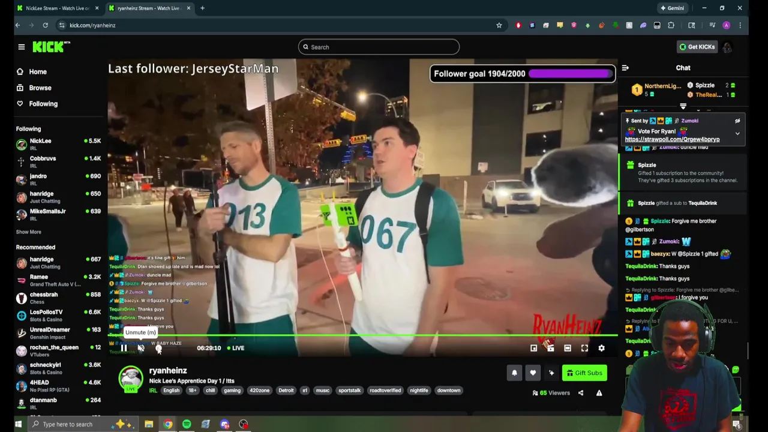Select the nightlife tag
This screenshot has height=432, width=768.
(x=419, y=391)
